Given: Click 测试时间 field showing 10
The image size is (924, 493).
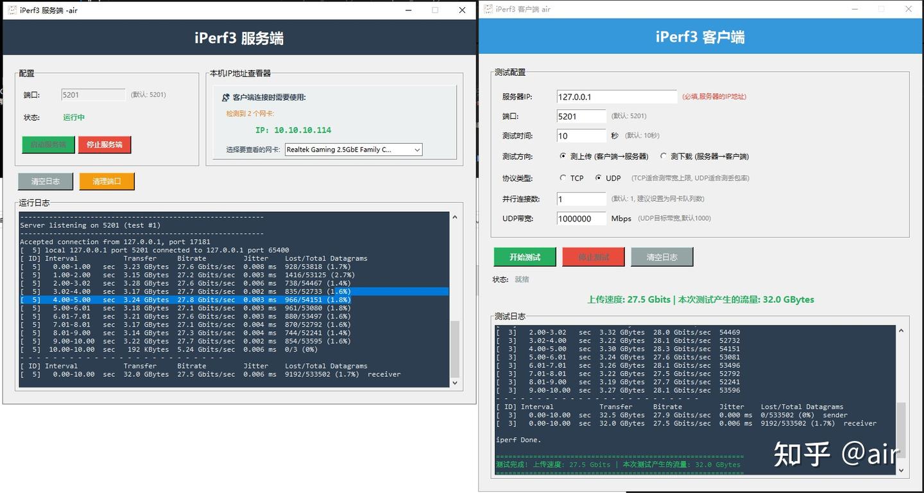Looking at the screenshot, I should tap(581, 135).
